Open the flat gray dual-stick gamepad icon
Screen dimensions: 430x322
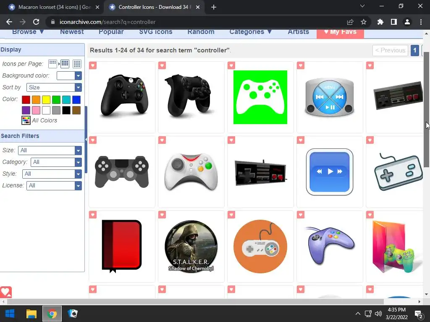tap(122, 171)
